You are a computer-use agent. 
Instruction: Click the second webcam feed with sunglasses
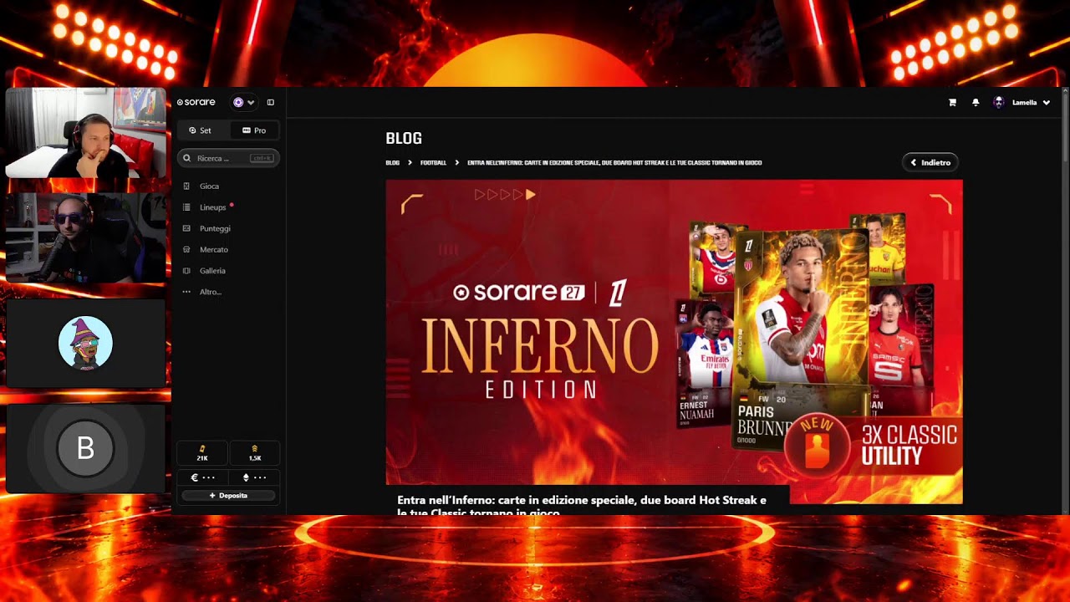coord(86,238)
